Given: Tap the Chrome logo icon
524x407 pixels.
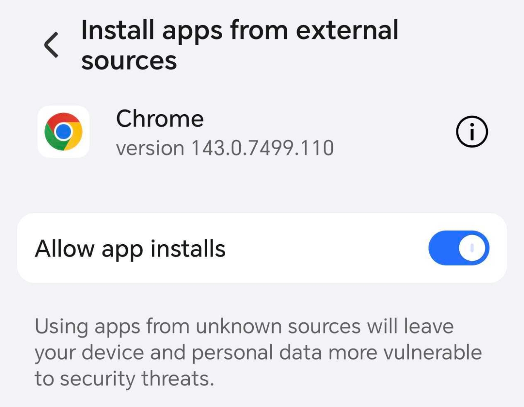Looking at the screenshot, I should point(64,132).
